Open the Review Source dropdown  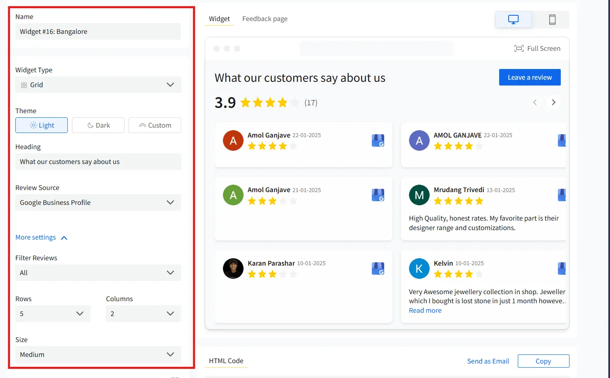(98, 202)
